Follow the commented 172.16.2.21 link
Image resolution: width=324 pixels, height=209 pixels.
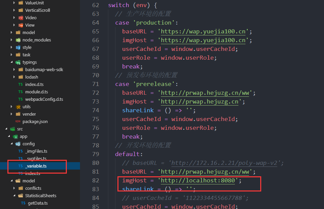click(x=224, y=163)
